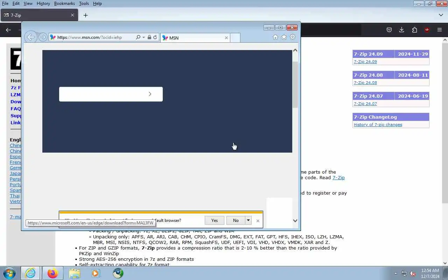Open a new tab in Internet Explorer
This screenshot has width=448, height=280.
235,38
